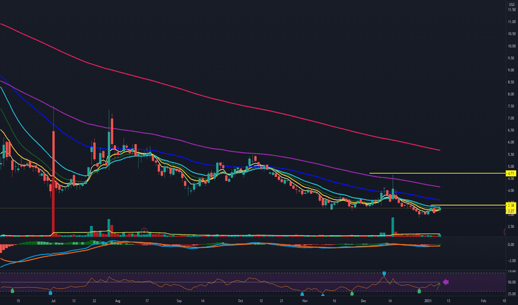Click the Feb label on the time axis
Screen dimensions: 518x305
[484, 301]
